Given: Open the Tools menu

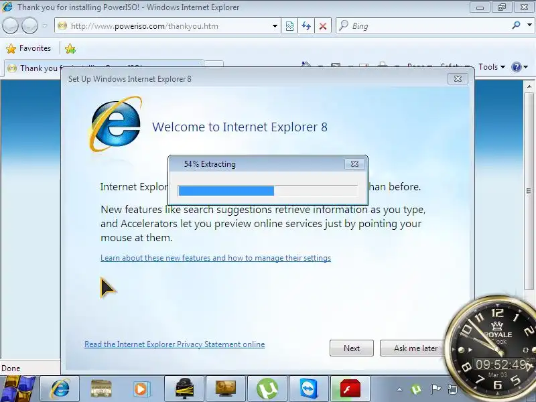Looking at the screenshot, I should pos(492,67).
